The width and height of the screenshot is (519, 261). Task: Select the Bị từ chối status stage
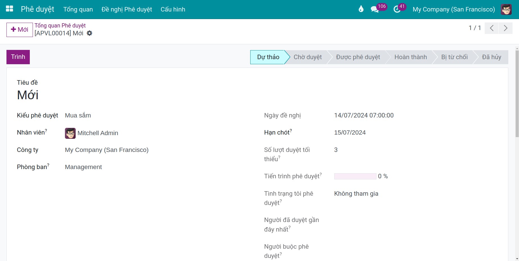[454, 57]
